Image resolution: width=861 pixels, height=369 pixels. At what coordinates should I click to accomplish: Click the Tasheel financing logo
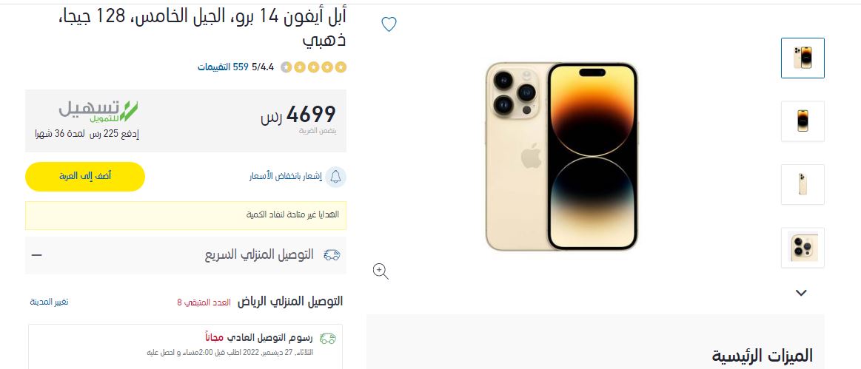click(x=98, y=111)
